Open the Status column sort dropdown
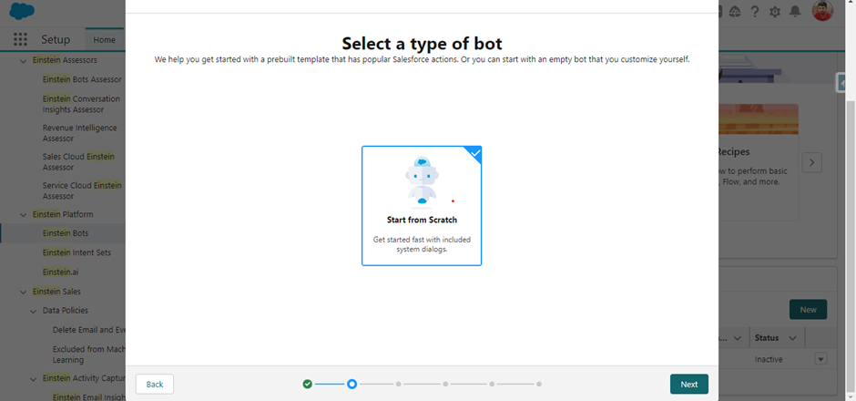Screen dimensions: 856x401 pyautogui.click(x=792, y=338)
